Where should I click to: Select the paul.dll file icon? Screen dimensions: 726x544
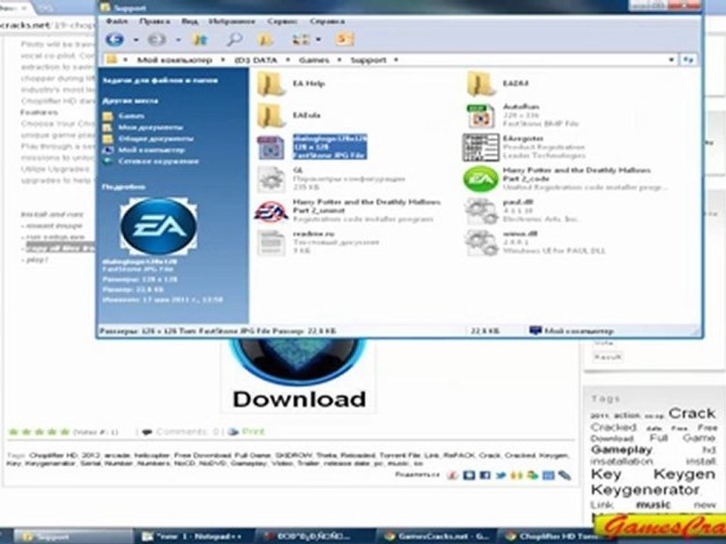click(481, 211)
